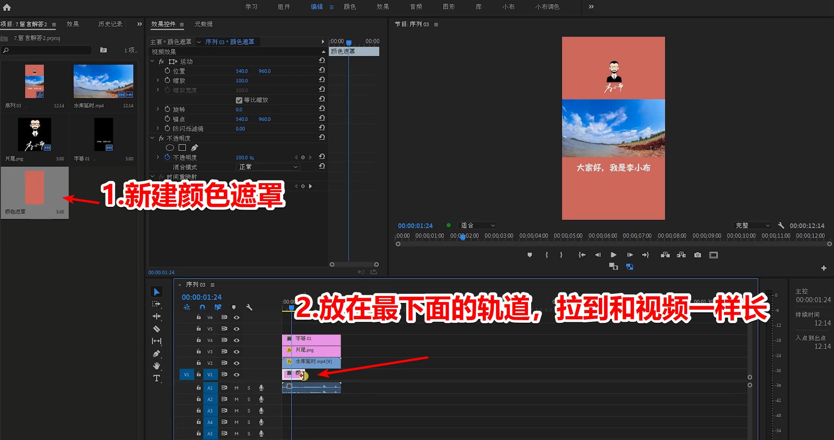Hide the V1 track using its eye icon
The image size is (834, 440).
tap(237, 374)
